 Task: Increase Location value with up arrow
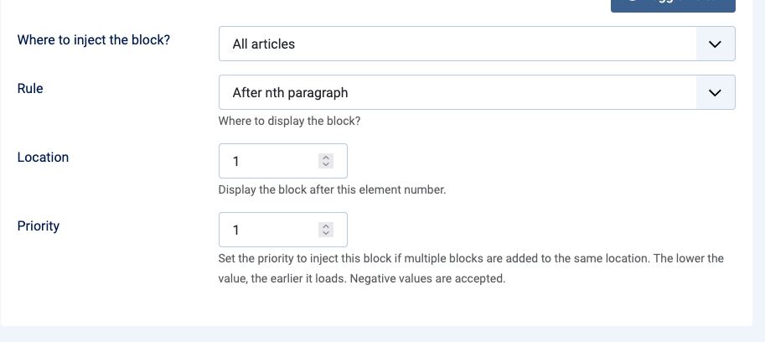327,158
